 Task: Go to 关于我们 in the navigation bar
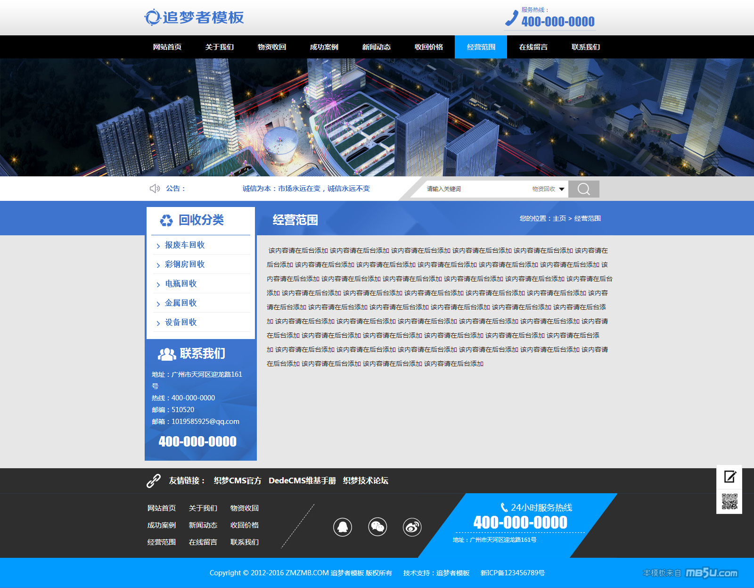point(220,47)
